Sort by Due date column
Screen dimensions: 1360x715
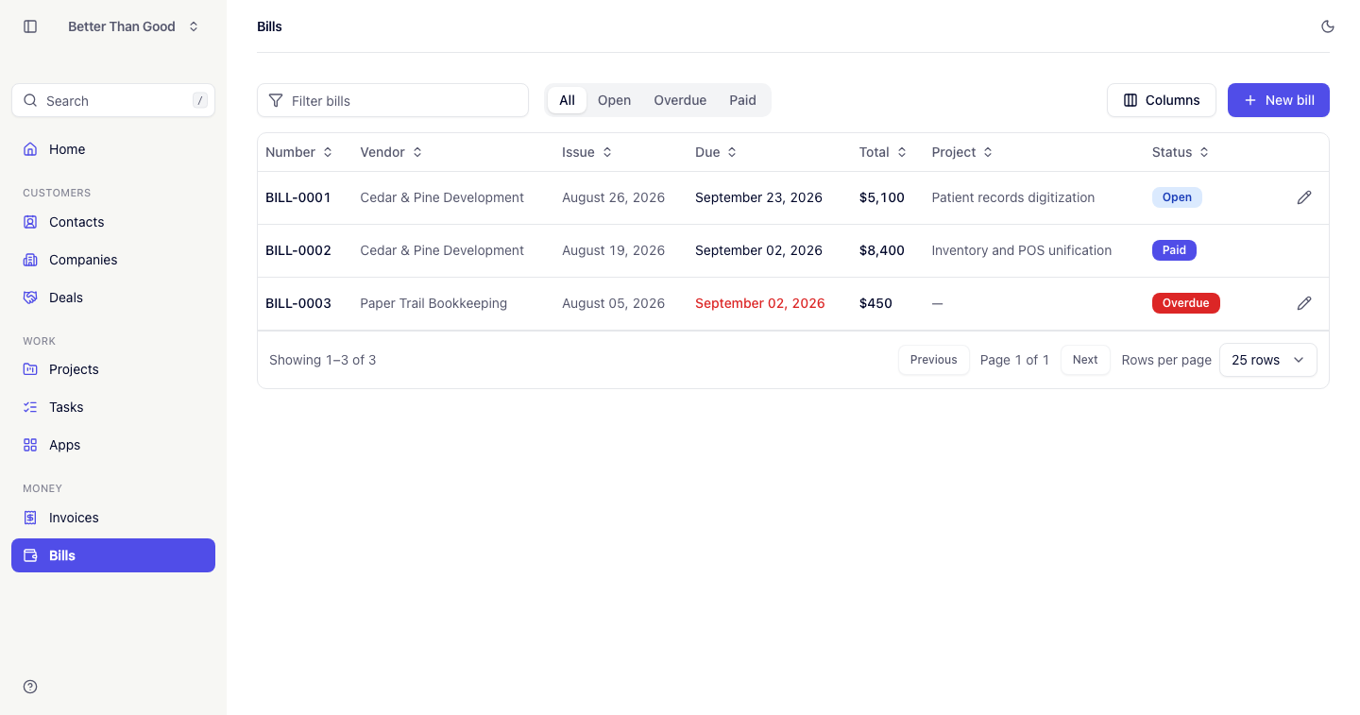[716, 152]
